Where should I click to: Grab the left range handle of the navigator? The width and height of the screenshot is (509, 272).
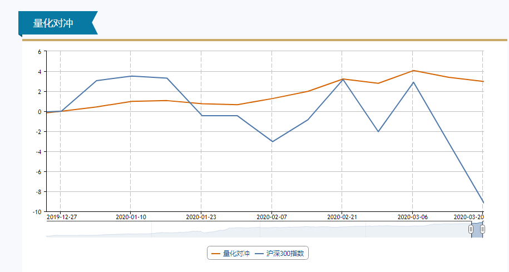(x=471, y=229)
